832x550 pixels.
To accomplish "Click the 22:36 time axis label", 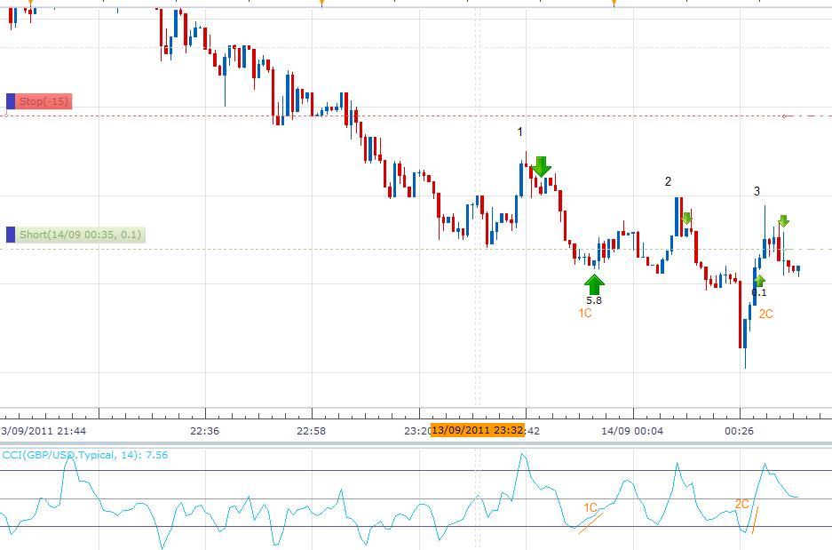I will [x=204, y=431].
